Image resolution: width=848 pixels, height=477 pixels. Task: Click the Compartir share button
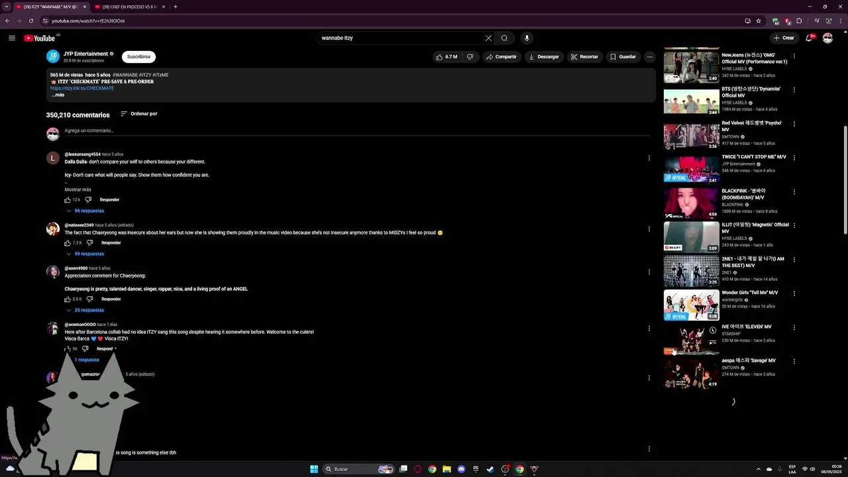tap(501, 57)
